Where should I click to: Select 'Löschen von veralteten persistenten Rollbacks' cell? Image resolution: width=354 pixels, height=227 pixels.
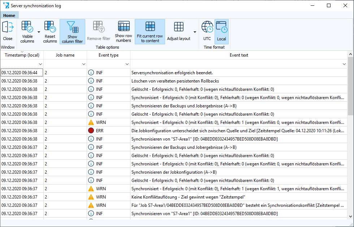point(239,81)
